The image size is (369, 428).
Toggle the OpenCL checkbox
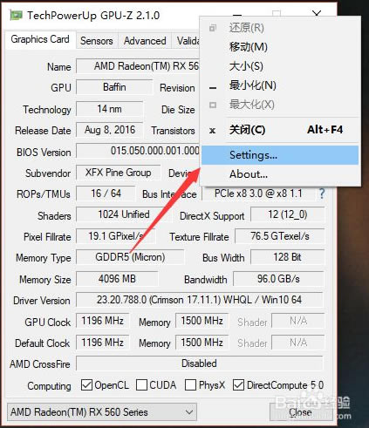pyautogui.click(x=86, y=385)
